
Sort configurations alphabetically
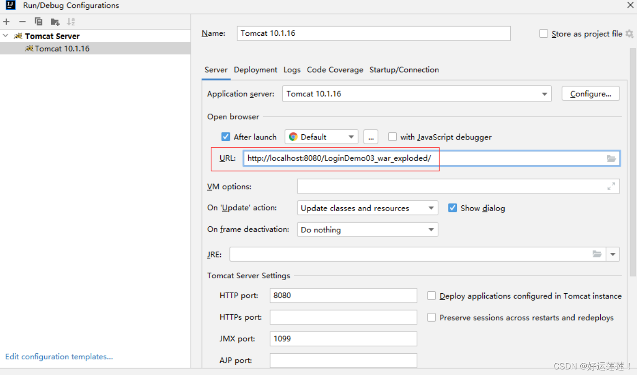[x=71, y=21]
